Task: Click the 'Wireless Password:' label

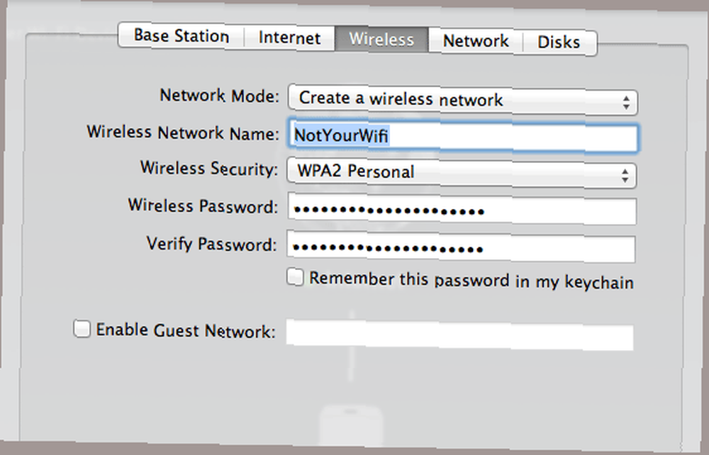Action: click(203, 206)
